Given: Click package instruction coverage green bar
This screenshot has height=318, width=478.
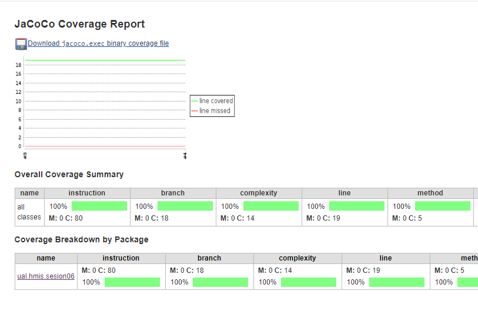Looking at the screenshot, I should [132, 282].
